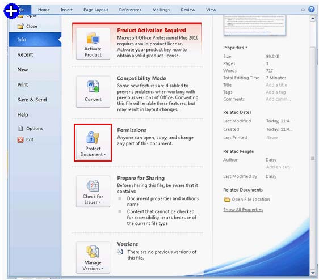319x280 pixels.
Task: Click the Activate Product button
Action: [93, 44]
